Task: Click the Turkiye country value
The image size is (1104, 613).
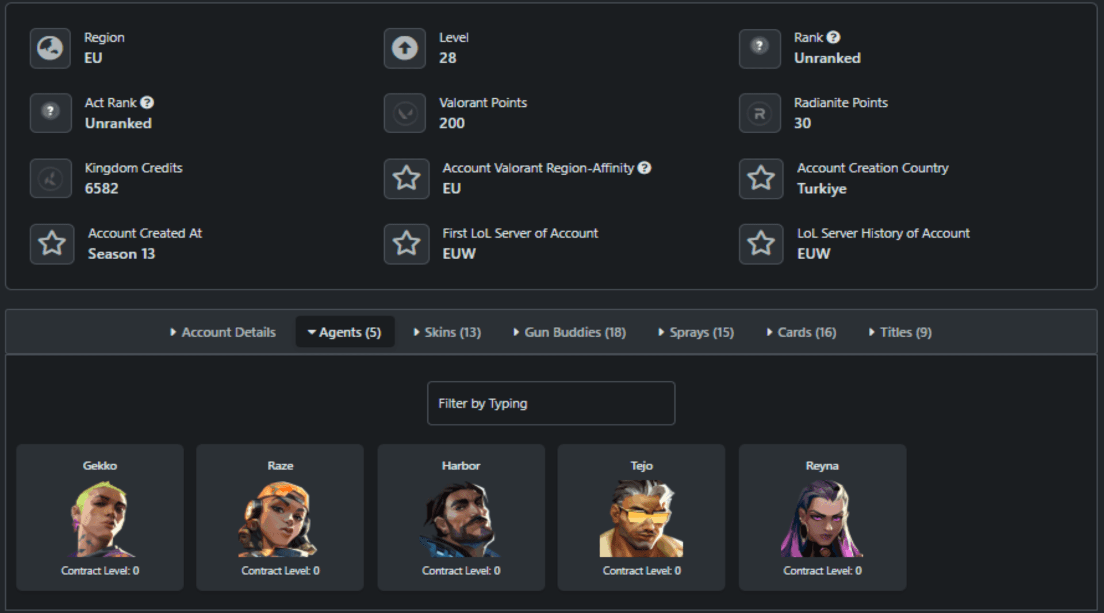Action: coord(822,189)
